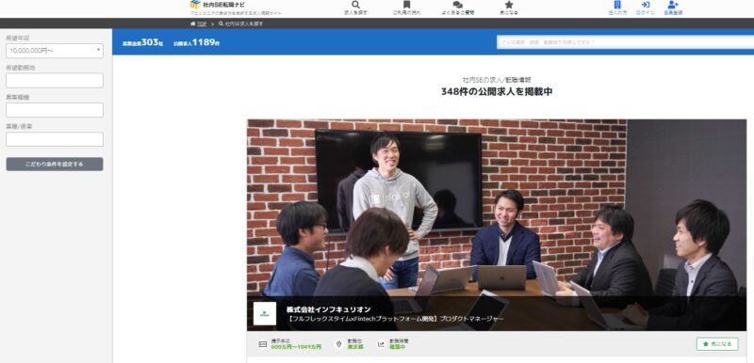Click the job type input field
The width and height of the screenshot is (754, 363).
click(55, 110)
